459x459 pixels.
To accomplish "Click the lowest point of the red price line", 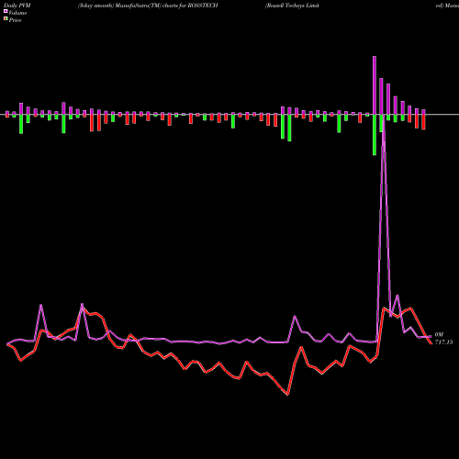I will [287, 395].
